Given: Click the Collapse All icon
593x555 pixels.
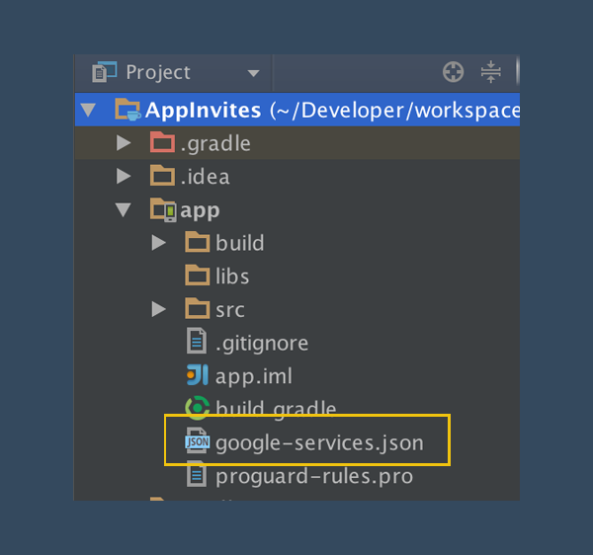Looking at the screenshot, I should coord(491,72).
